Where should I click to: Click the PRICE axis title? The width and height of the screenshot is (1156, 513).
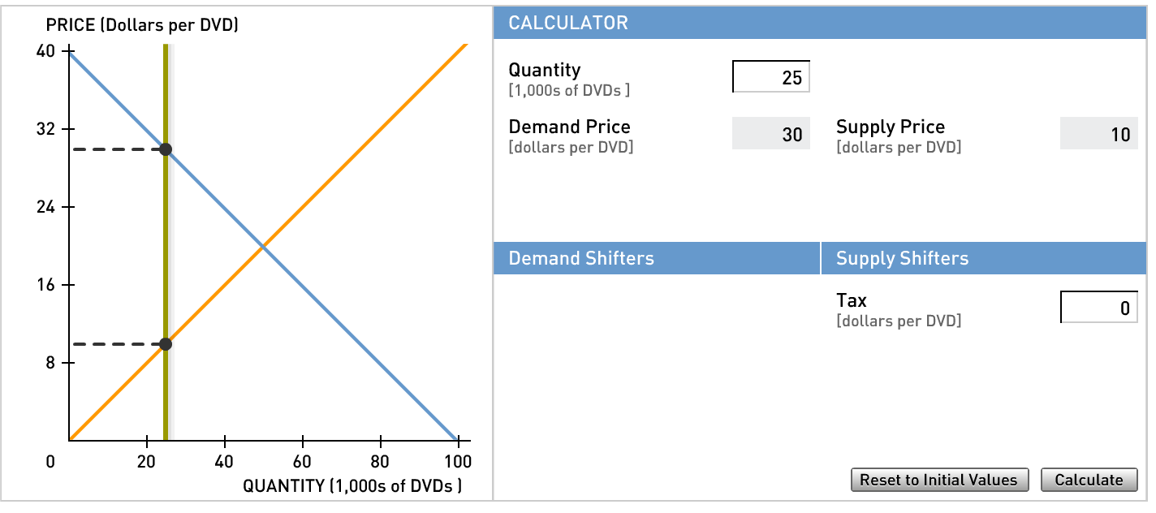pos(142,25)
